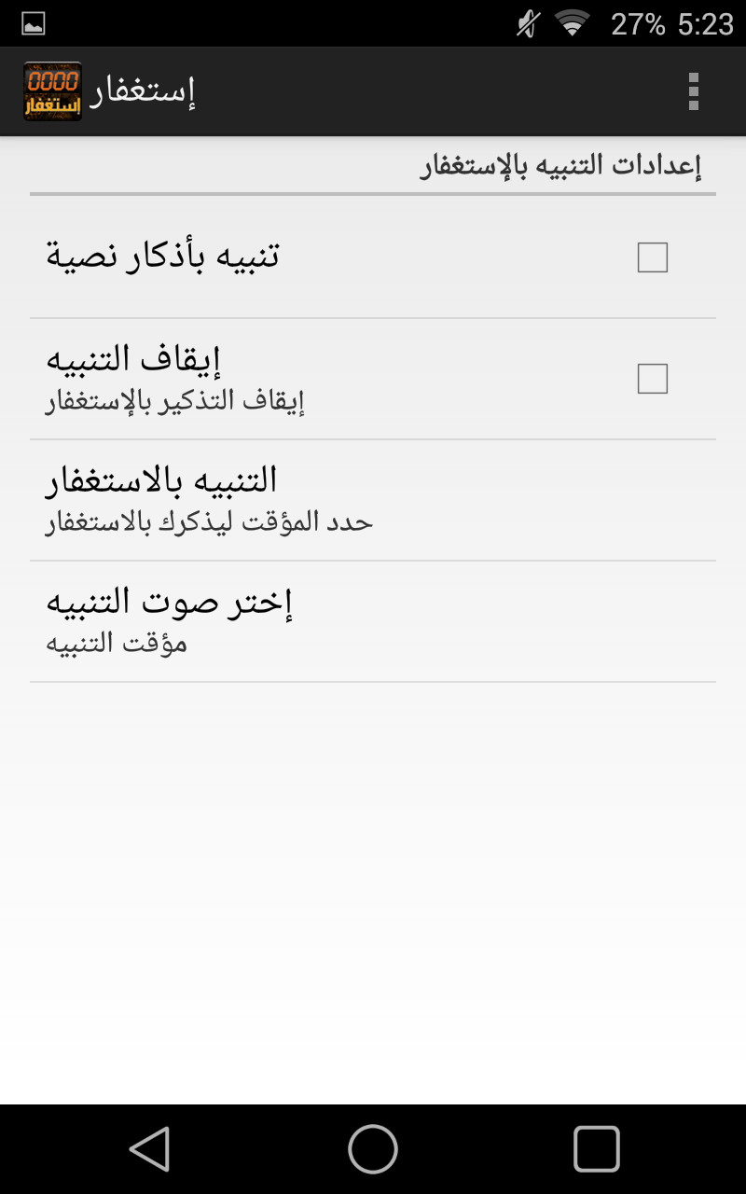Tap the 27% battery indicator
The image size is (746, 1194).
click(x=638, y=24)
